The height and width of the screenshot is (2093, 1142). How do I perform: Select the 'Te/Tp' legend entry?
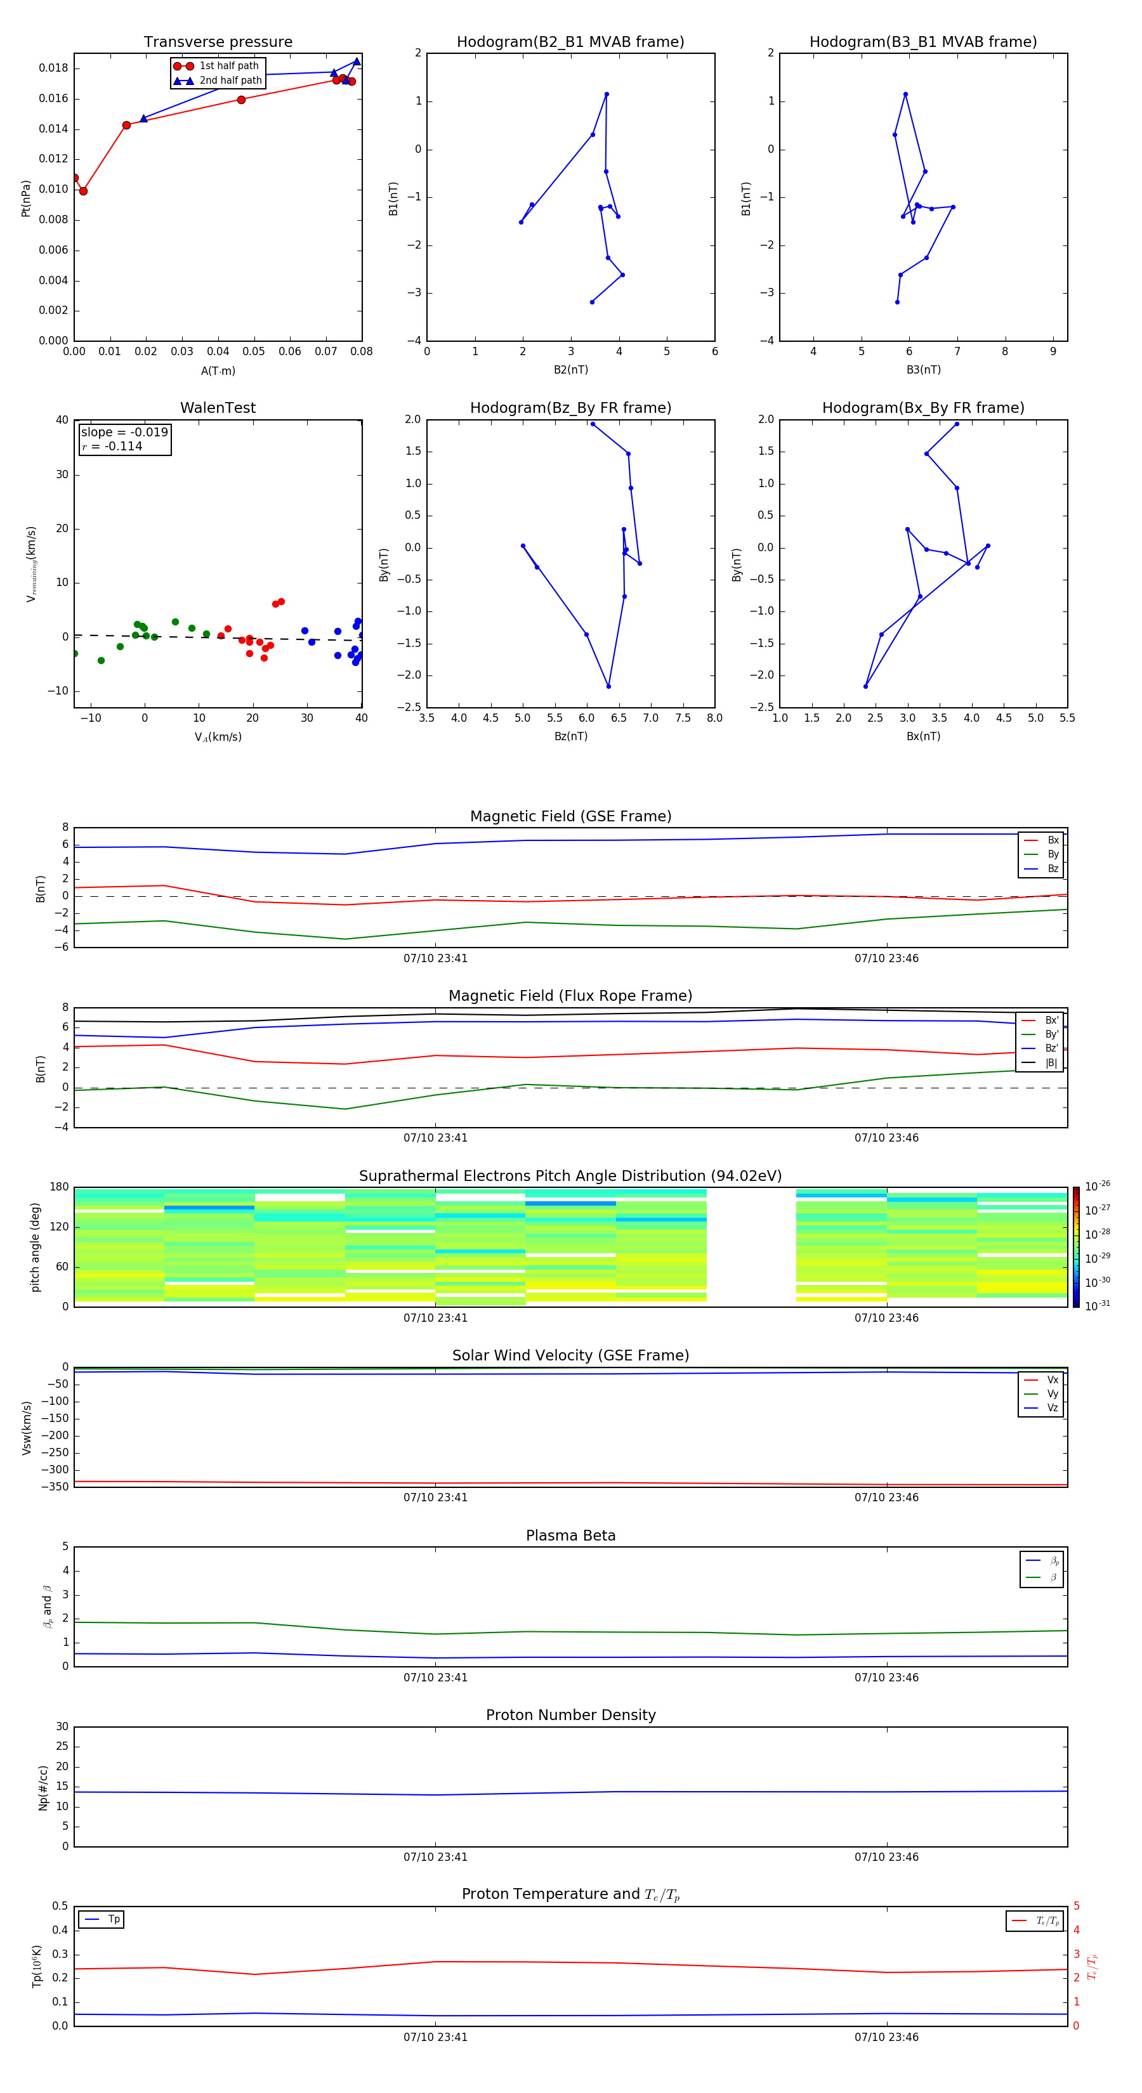pos(1035,1920)
